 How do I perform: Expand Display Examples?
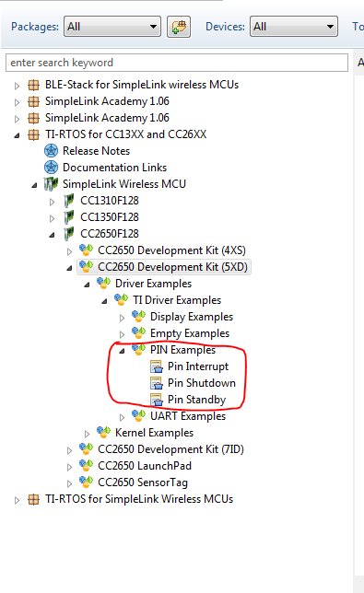point(122,318)
